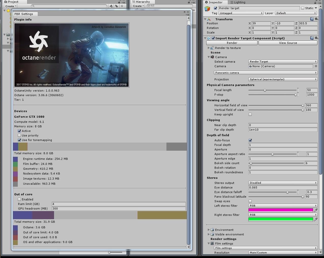Open Project panel Create menu
The width and height of the screenshot is (324, 258).
point(11,6)
